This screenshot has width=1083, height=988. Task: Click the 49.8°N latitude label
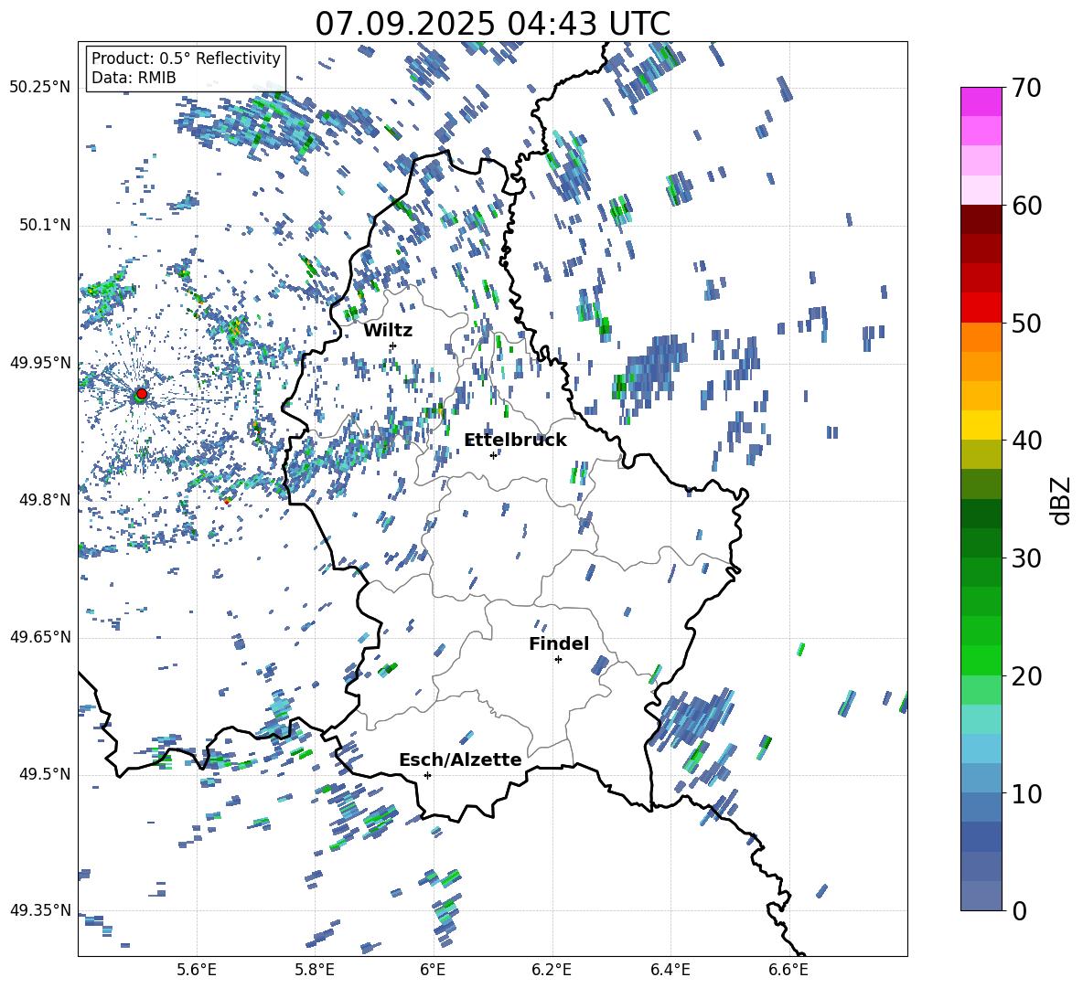[44, 500]
